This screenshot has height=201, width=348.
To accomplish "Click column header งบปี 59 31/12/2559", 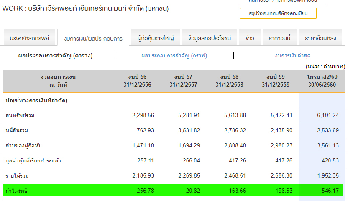I will (275, 81).
